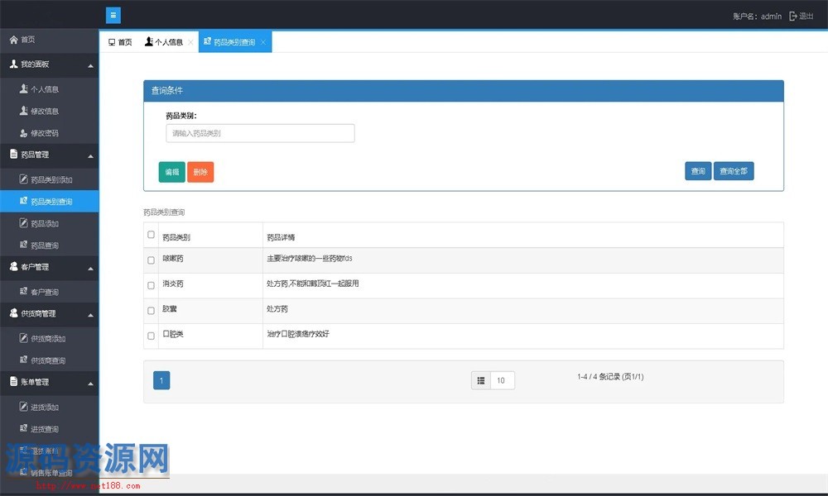Click the green 编辑 button
The image size is (828, 496).
coord(171,172)
